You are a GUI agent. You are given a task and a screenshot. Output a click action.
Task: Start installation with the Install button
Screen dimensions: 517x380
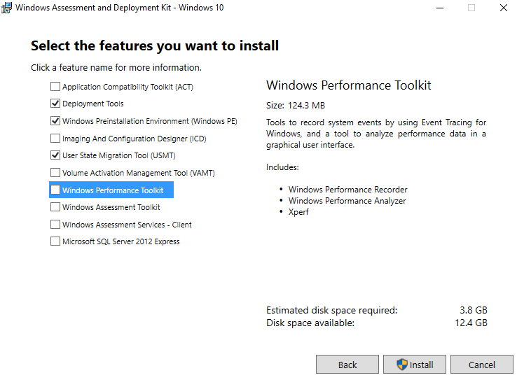click(x=415, y=365)
